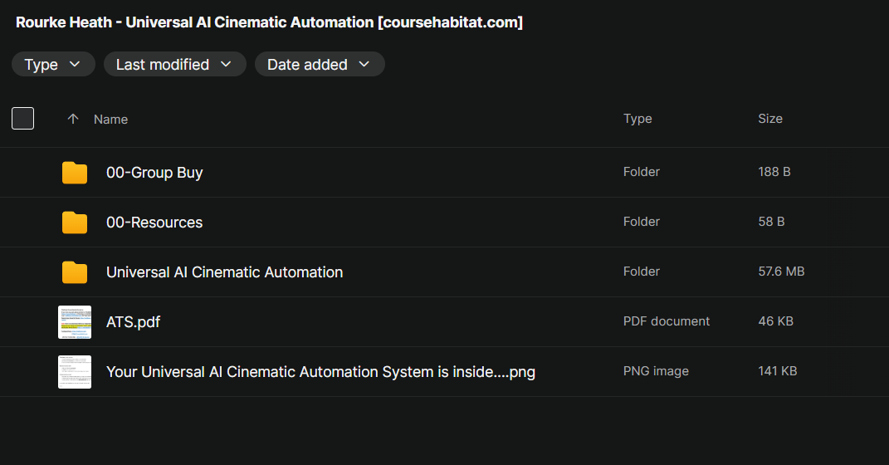Open the Type filter dropdown
This screenshot has width=889, height=465.
point(53,64)
